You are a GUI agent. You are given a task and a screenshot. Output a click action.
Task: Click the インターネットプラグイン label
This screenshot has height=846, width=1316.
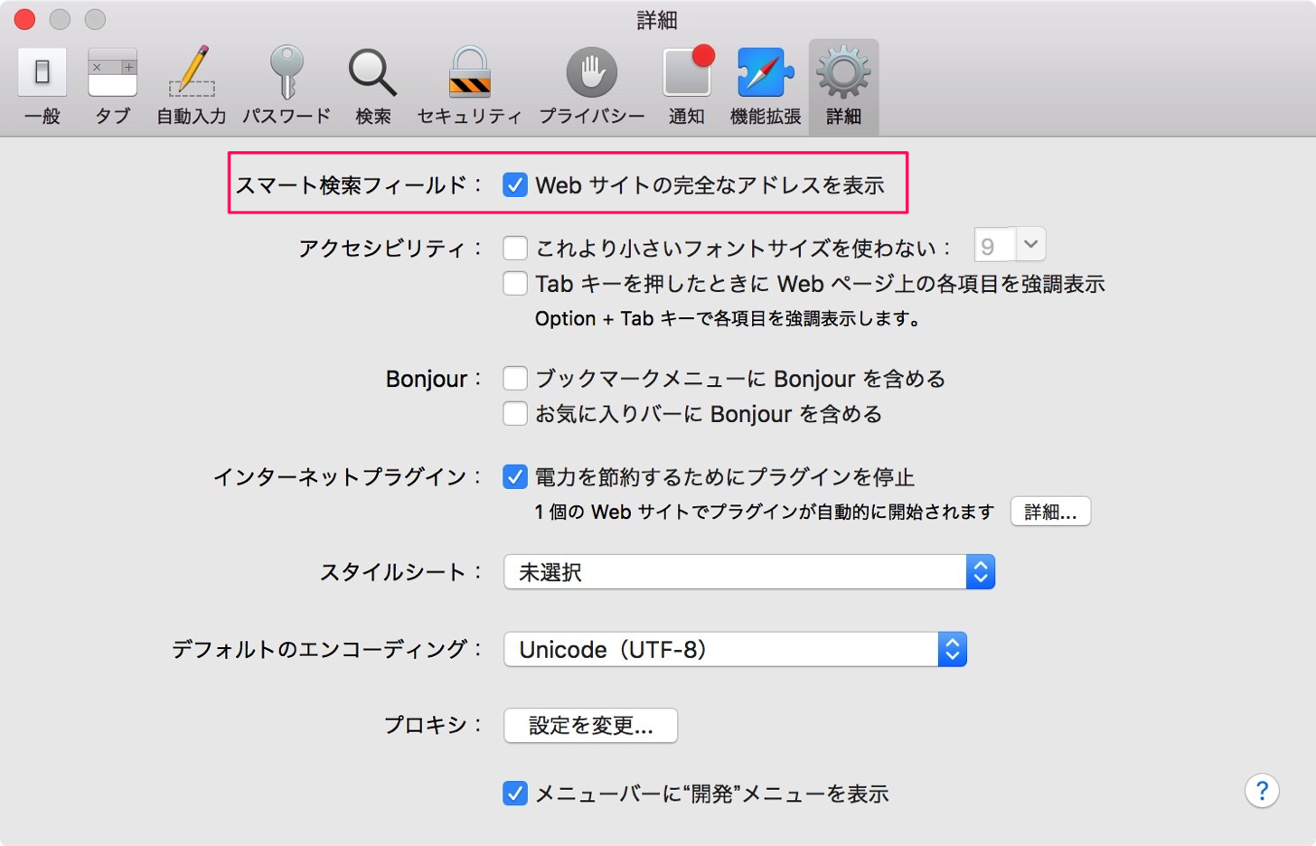point(348,476)
